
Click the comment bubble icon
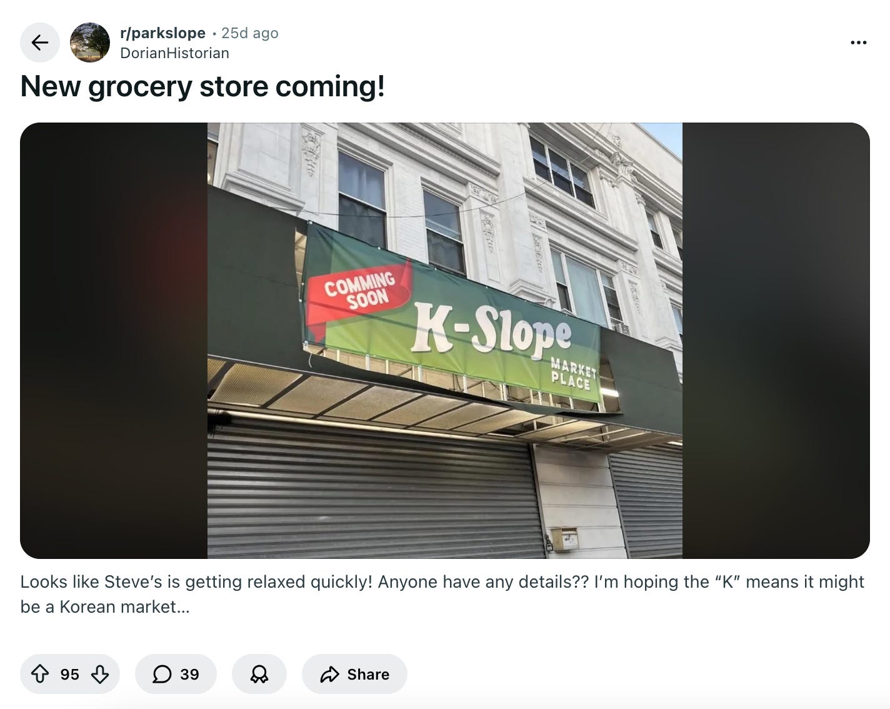click(x=162, y=674)
